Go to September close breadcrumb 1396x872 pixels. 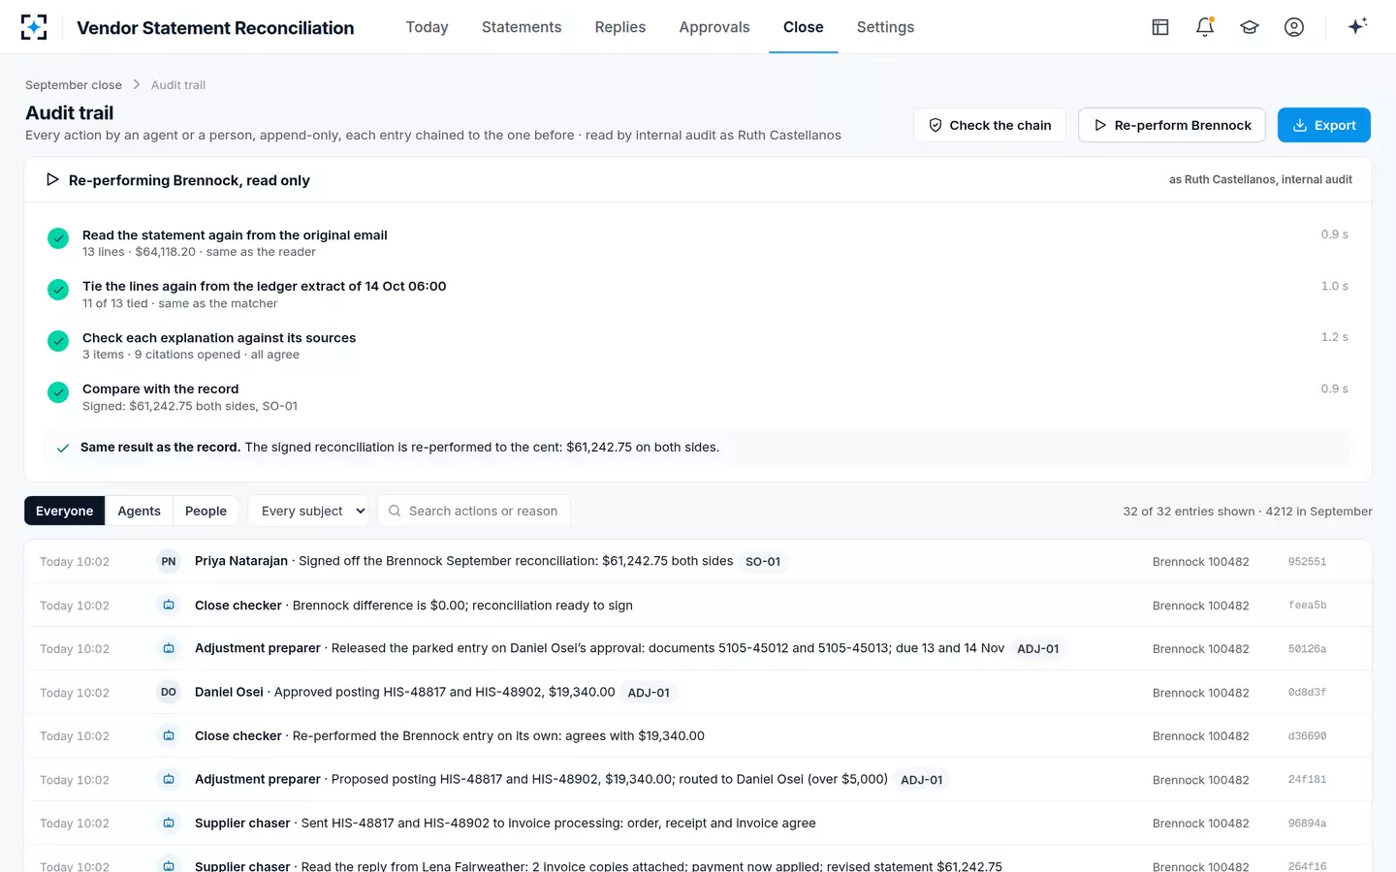pyautogui.click(x=74, y=85)
